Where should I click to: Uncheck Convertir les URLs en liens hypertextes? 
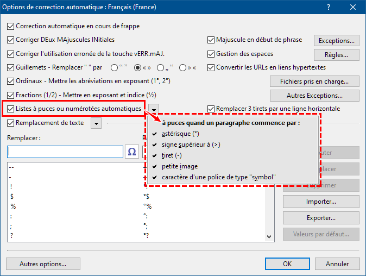212,67
